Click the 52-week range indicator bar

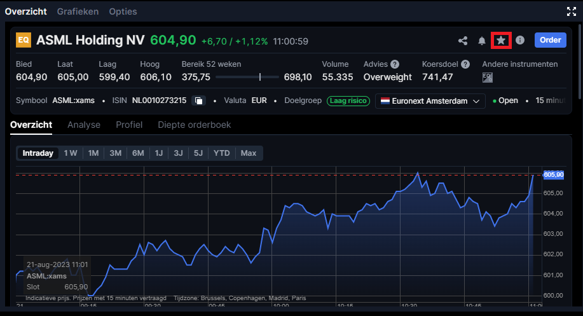(247, 77)
